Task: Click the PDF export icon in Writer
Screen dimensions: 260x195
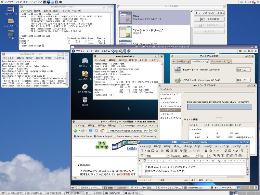Action: coord(168,151)
